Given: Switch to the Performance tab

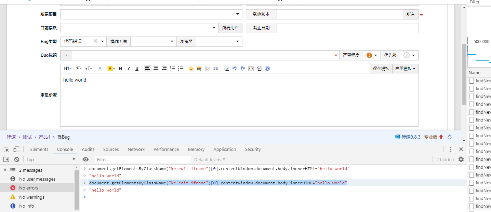Looking at the screenshot, I should [x=166, y=149].
